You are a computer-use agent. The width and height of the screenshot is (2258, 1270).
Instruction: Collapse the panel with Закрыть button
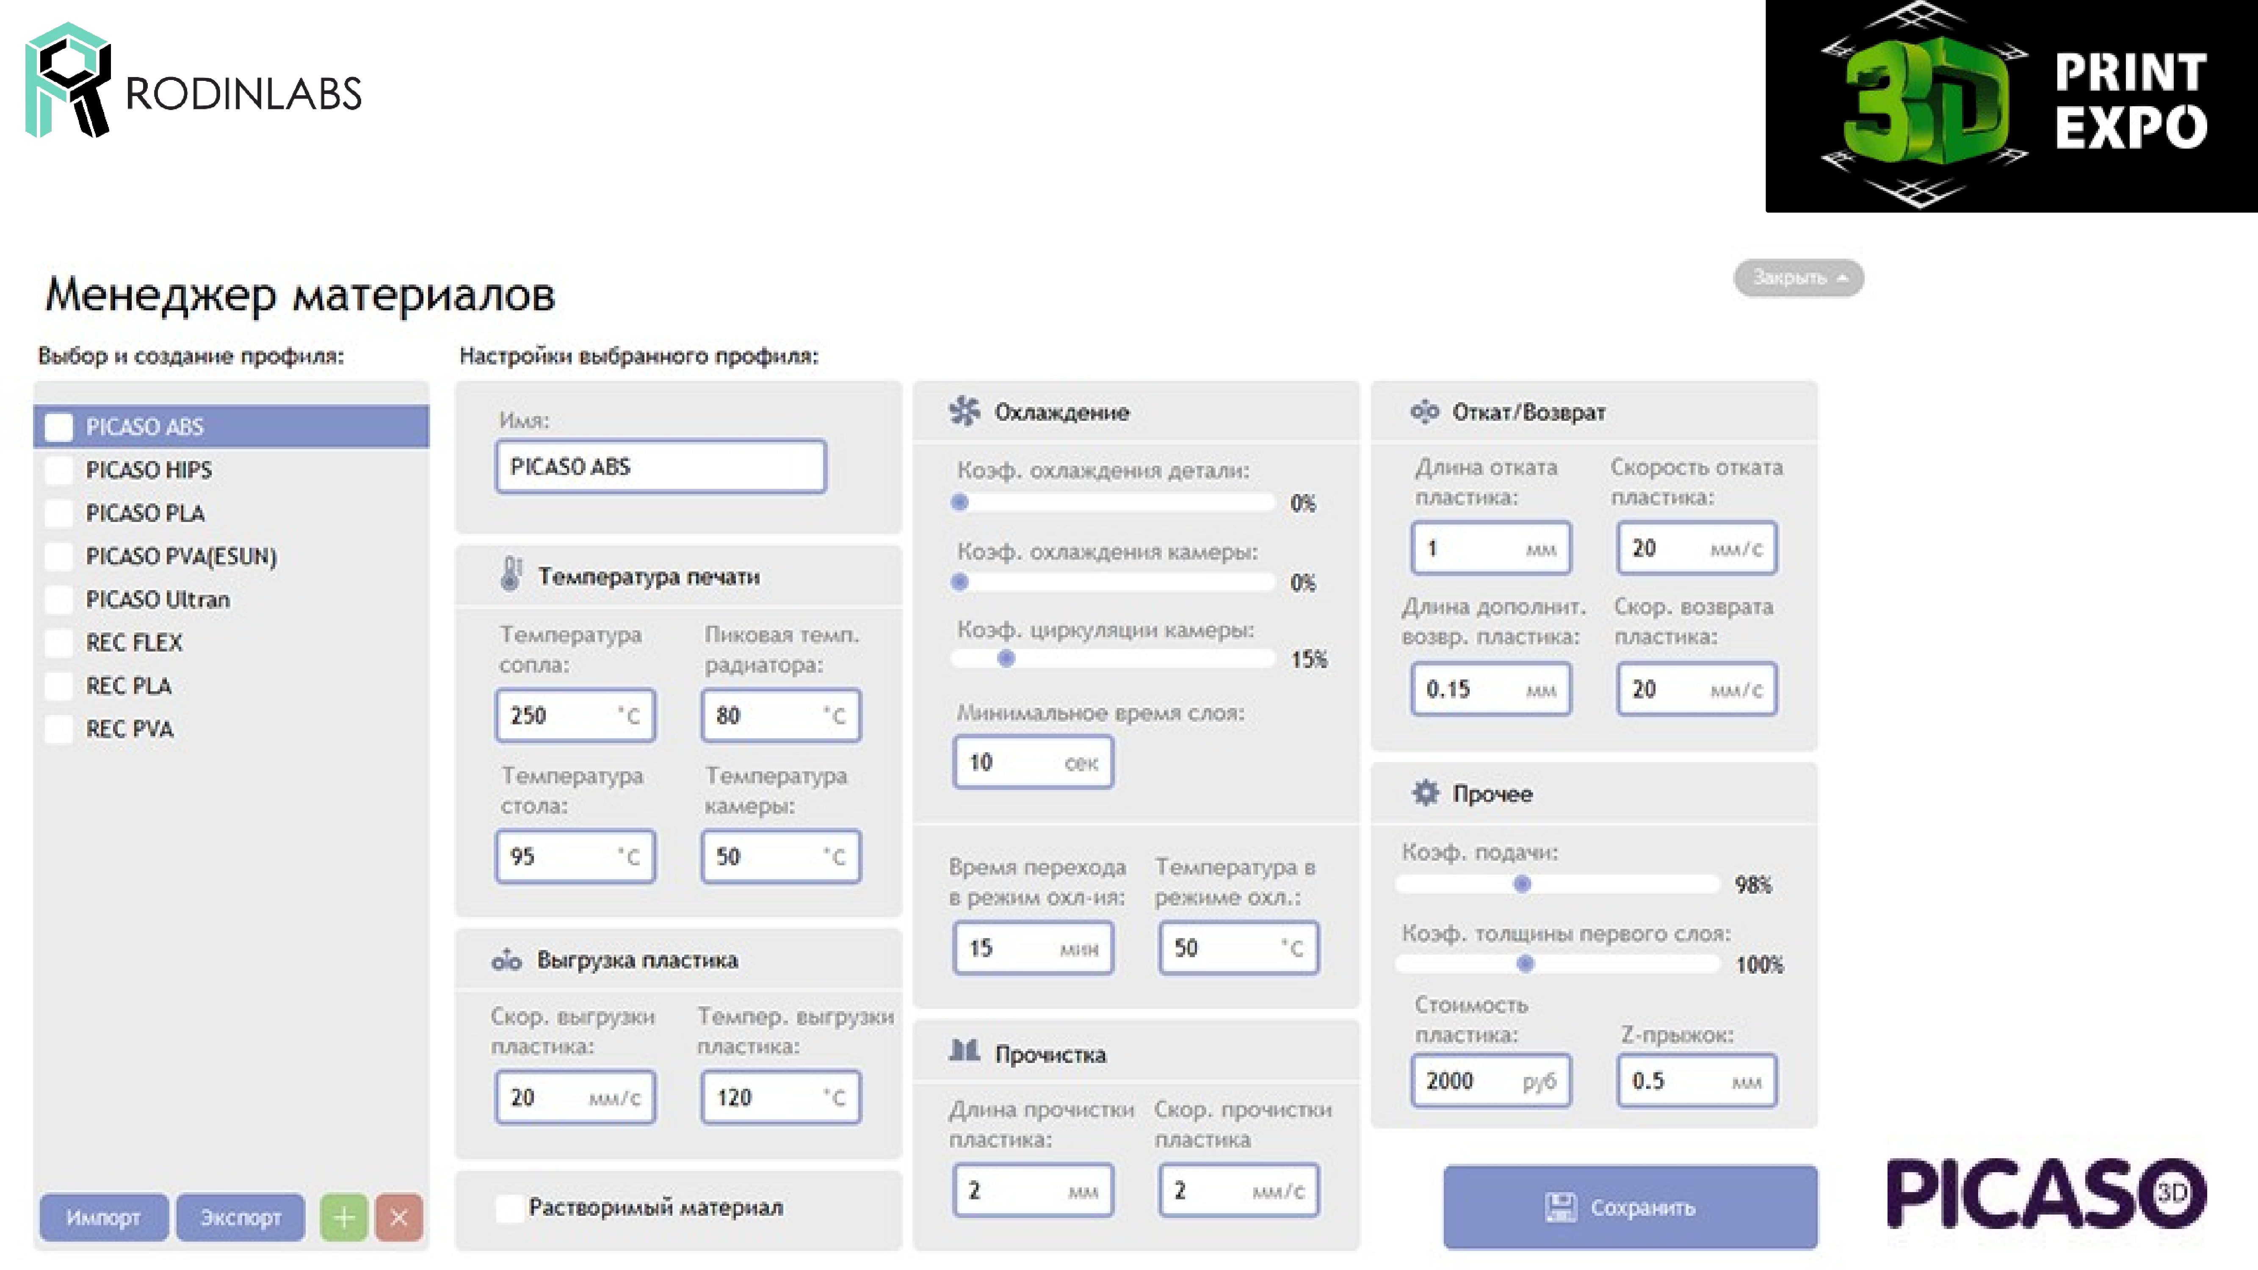[x=1799, y=278]
